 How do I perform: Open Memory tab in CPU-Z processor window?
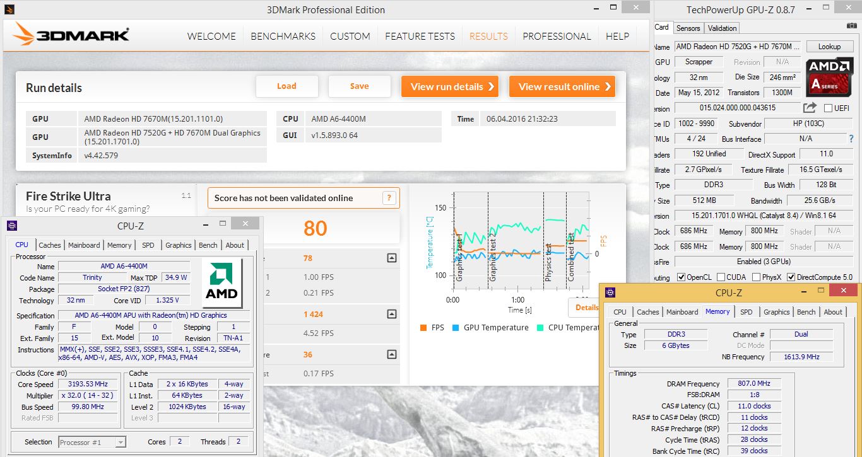[119, 245]
